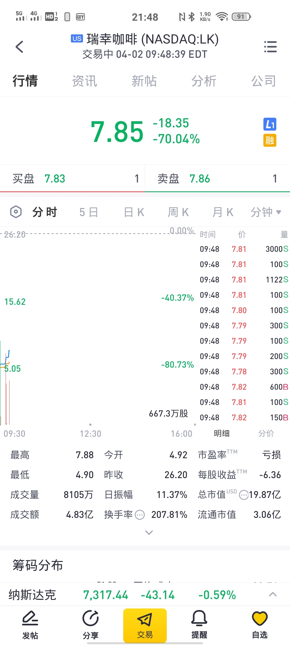Open the 分钟 interval dropdown
Screen dimensions: 290x645
pos(266,212)
